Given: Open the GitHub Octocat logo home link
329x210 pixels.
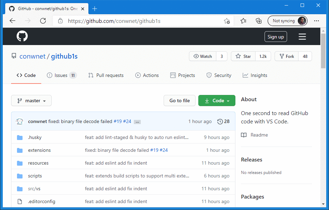Looking at the screenshot, I should (x=22, y=36).
